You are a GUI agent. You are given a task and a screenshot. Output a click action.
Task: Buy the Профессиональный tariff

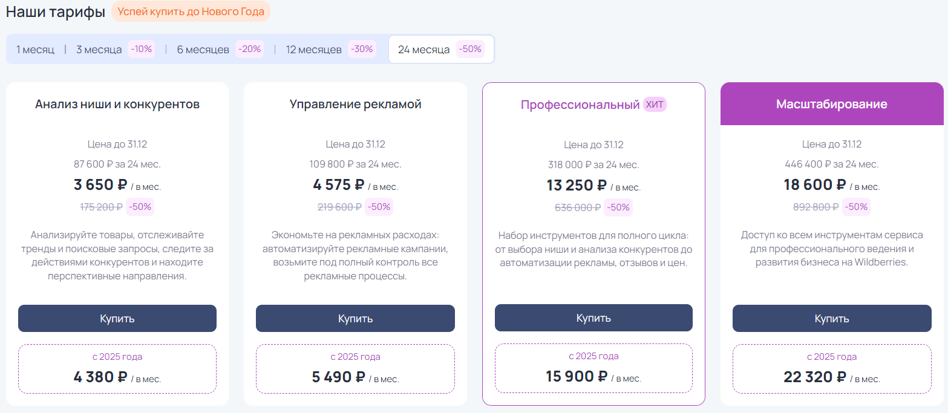593,317
